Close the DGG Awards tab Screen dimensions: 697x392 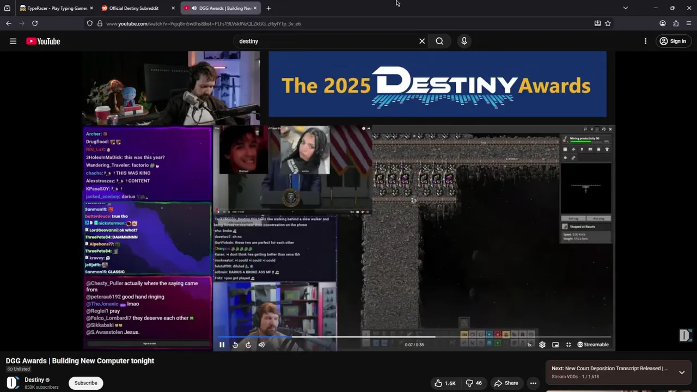(255, 8)
